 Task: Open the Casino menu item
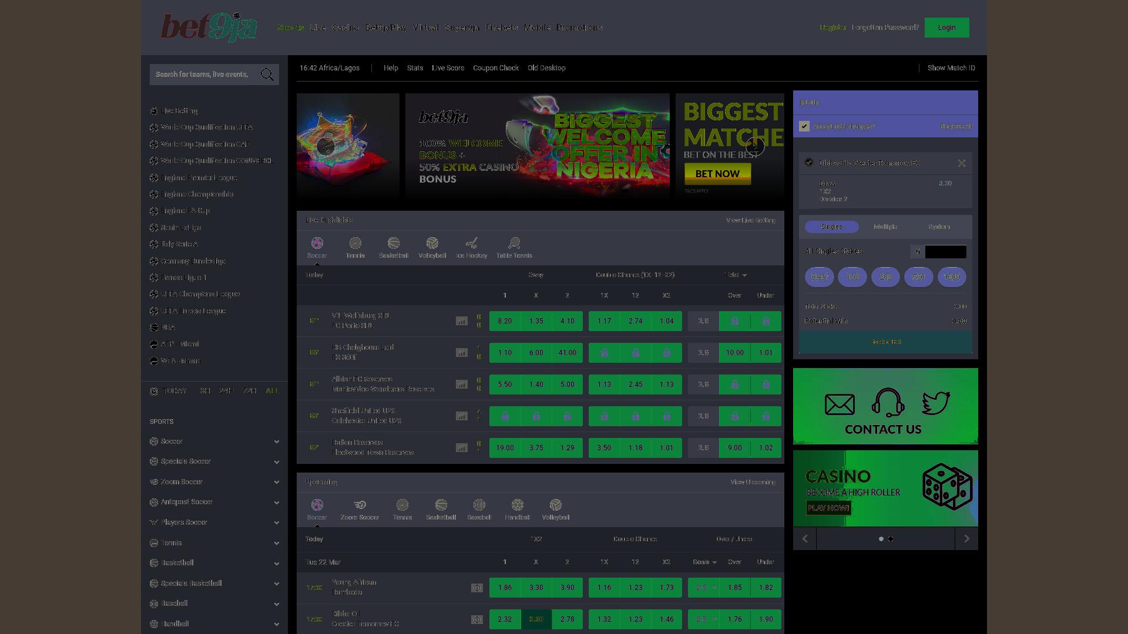click(345, 28)
